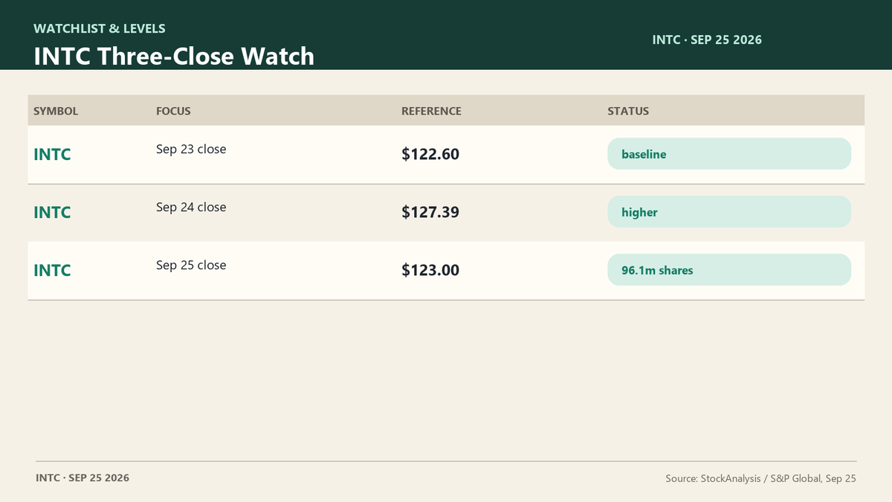Click the INTC Three-Close Watch title
The width and height of the screenshot is (892, 502).
(x=174, y=56)
